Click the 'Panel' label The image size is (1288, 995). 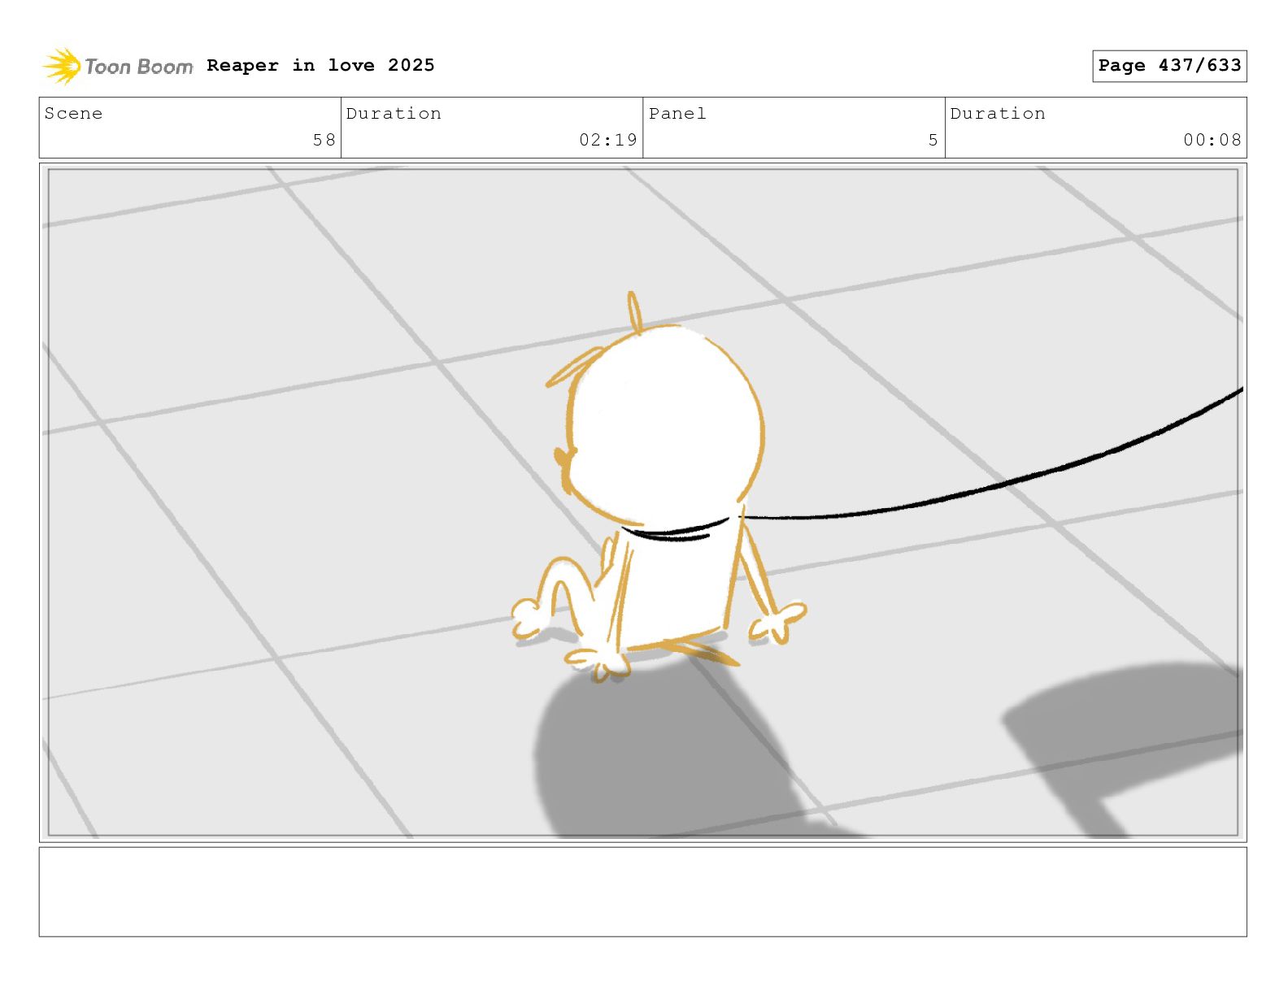tap(677, 114)
